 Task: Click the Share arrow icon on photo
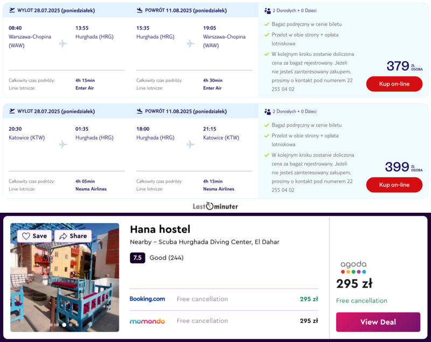(x=63, y=236)
